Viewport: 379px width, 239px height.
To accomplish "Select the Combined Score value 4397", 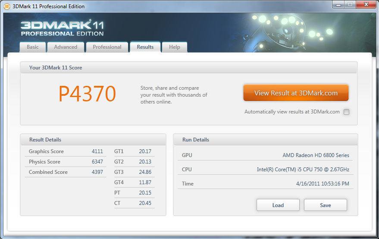I will tap(97, 172).
